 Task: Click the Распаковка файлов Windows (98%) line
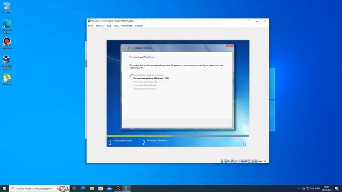[151, 78]
